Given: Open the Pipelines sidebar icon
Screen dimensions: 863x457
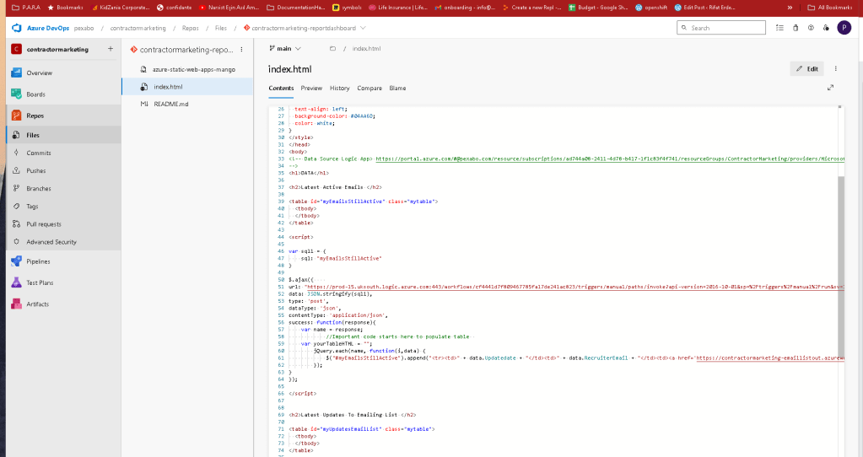Looking at the screenshot, I should tap(17, 261).
